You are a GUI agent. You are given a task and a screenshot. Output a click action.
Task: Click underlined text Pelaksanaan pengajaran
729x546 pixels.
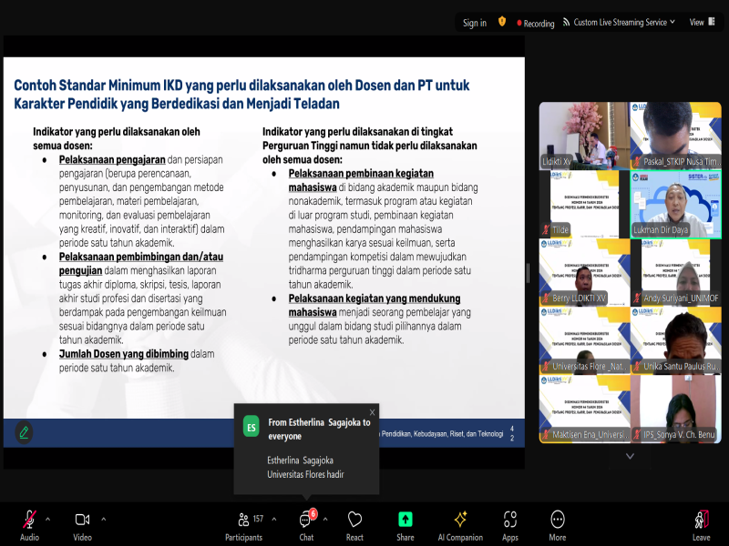pyautogui.click(x=112, y=160)
